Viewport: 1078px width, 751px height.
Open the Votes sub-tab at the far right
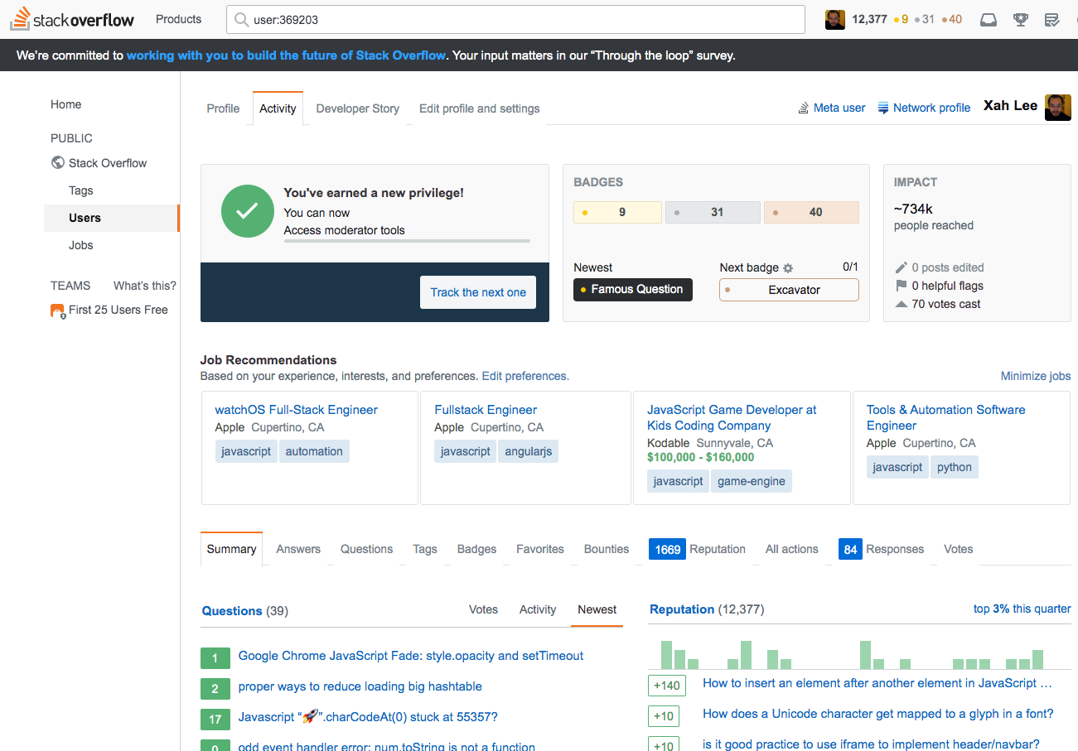958,549
